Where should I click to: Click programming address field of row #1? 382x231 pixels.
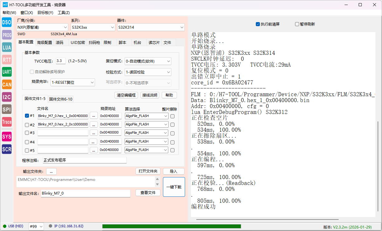[110, 116]
